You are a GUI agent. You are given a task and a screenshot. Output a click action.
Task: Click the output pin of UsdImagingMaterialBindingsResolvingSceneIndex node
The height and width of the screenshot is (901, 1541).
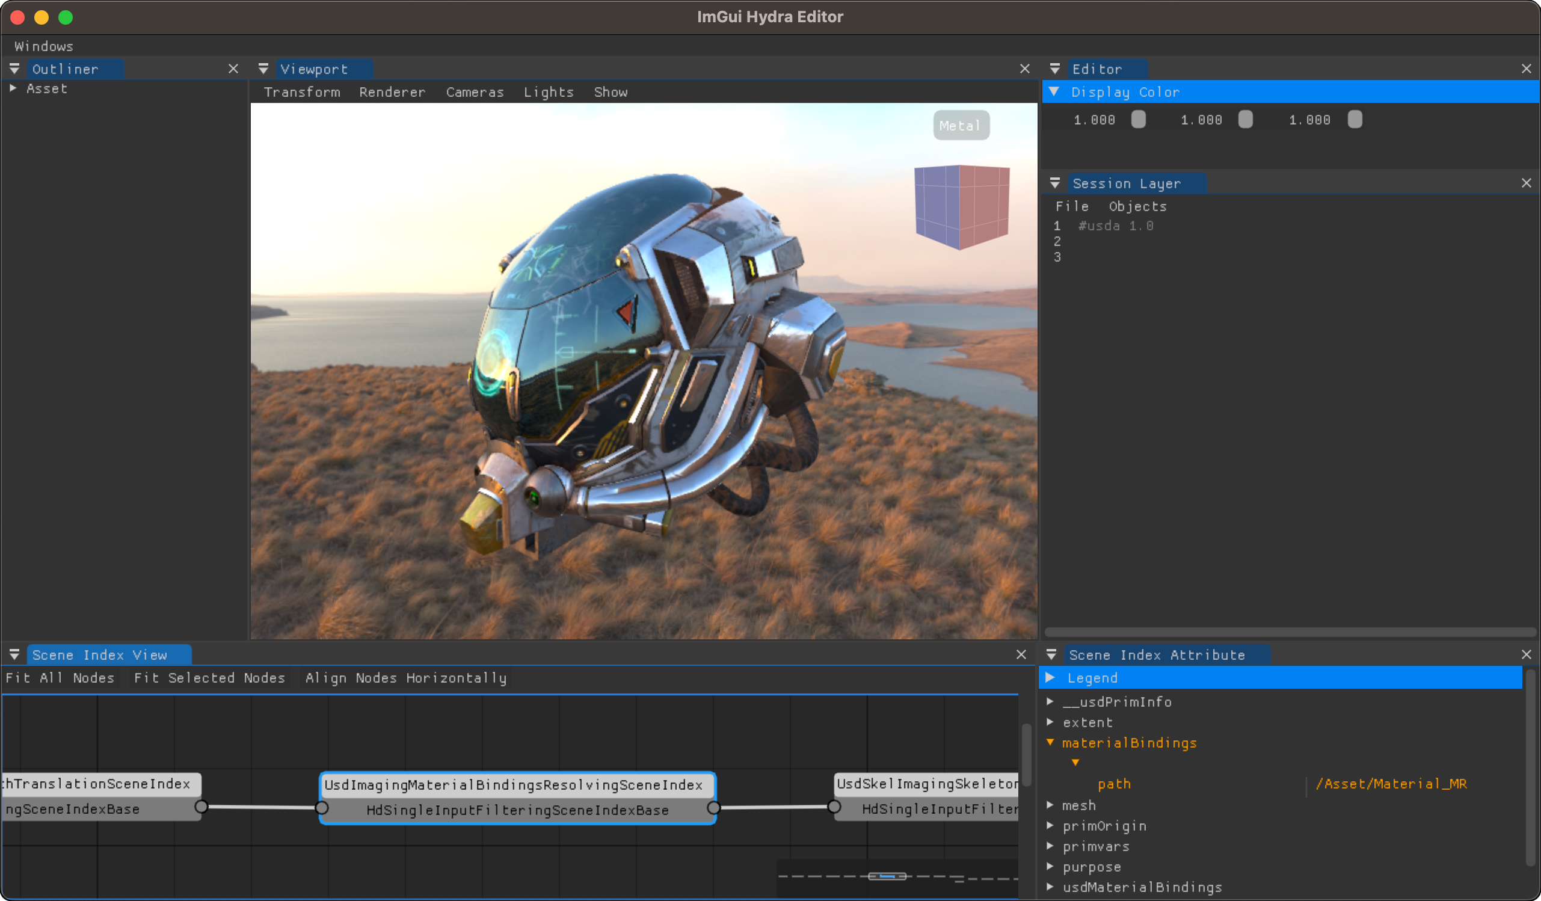[x=713, y=808]
